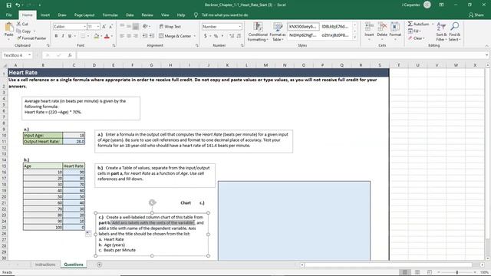491x276 pixels.
Task: Click the Copy button
Action: tap(24, 31)
